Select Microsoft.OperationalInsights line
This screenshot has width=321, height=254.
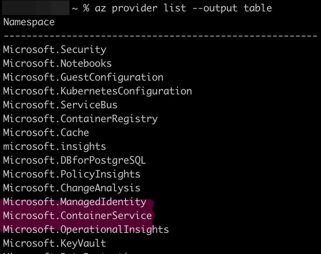[86, 230]
